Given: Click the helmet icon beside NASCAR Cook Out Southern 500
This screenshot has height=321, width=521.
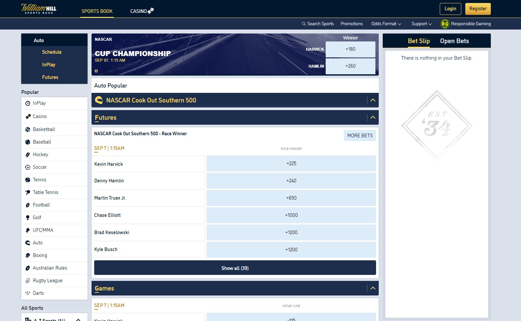Looking at the screenshot, I should (x=99, y=100).
